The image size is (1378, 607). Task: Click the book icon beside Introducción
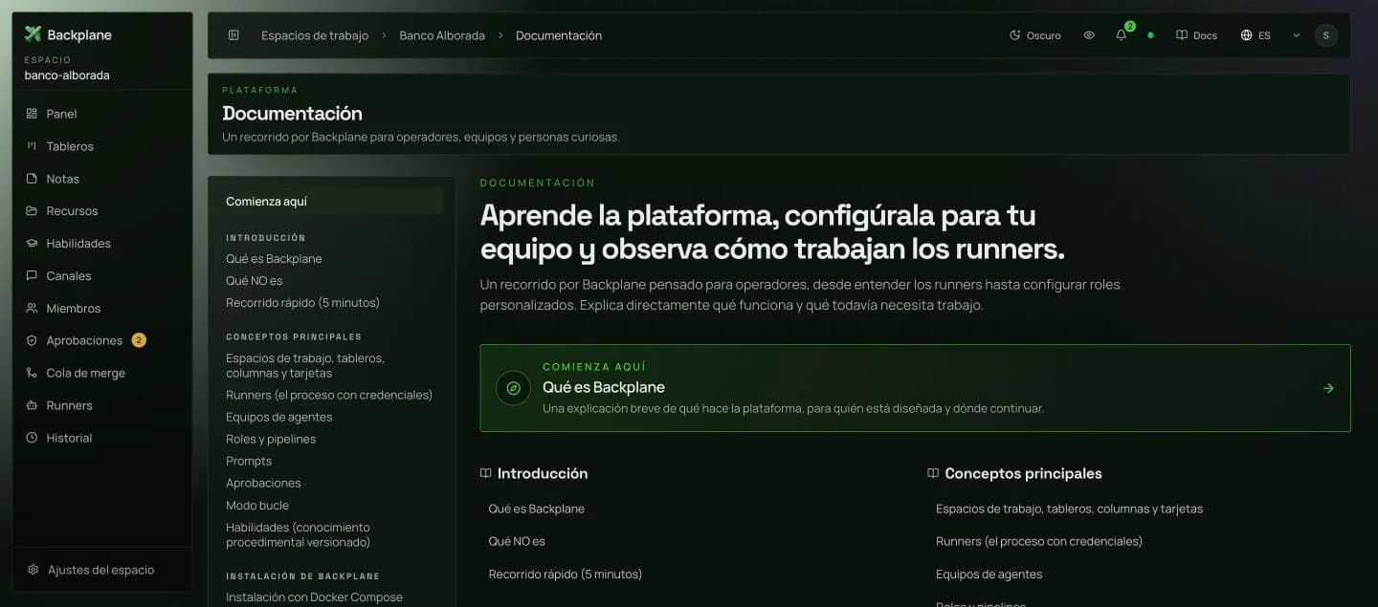coord(485,473)
